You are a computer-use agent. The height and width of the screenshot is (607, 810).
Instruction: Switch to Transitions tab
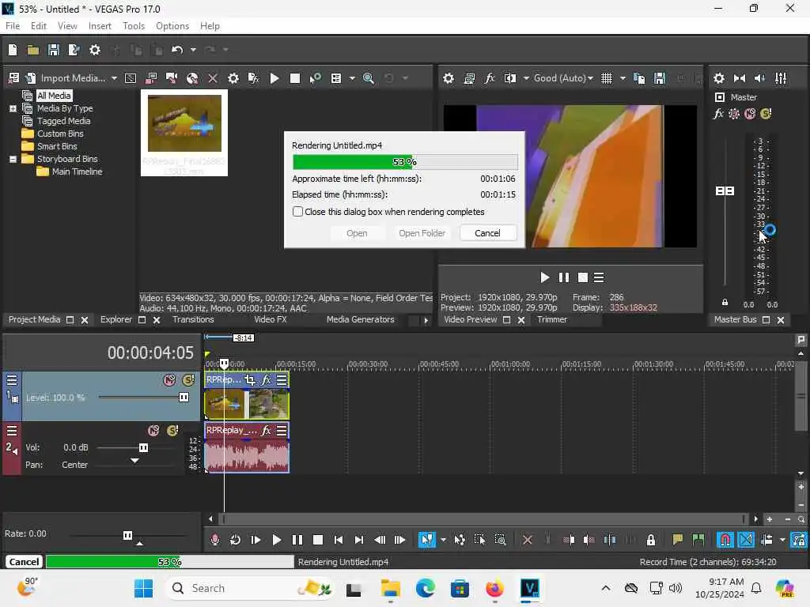pyautogui.click(x=193, y=319)
